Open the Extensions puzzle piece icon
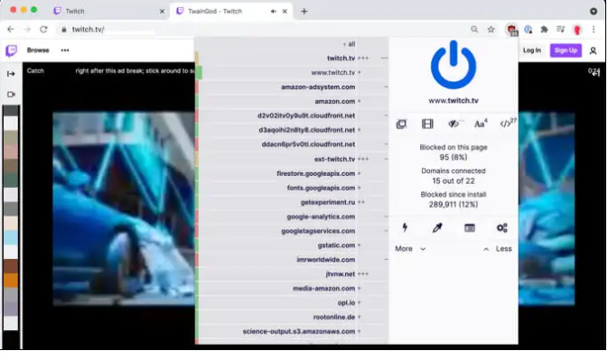 tap(545, 30)
